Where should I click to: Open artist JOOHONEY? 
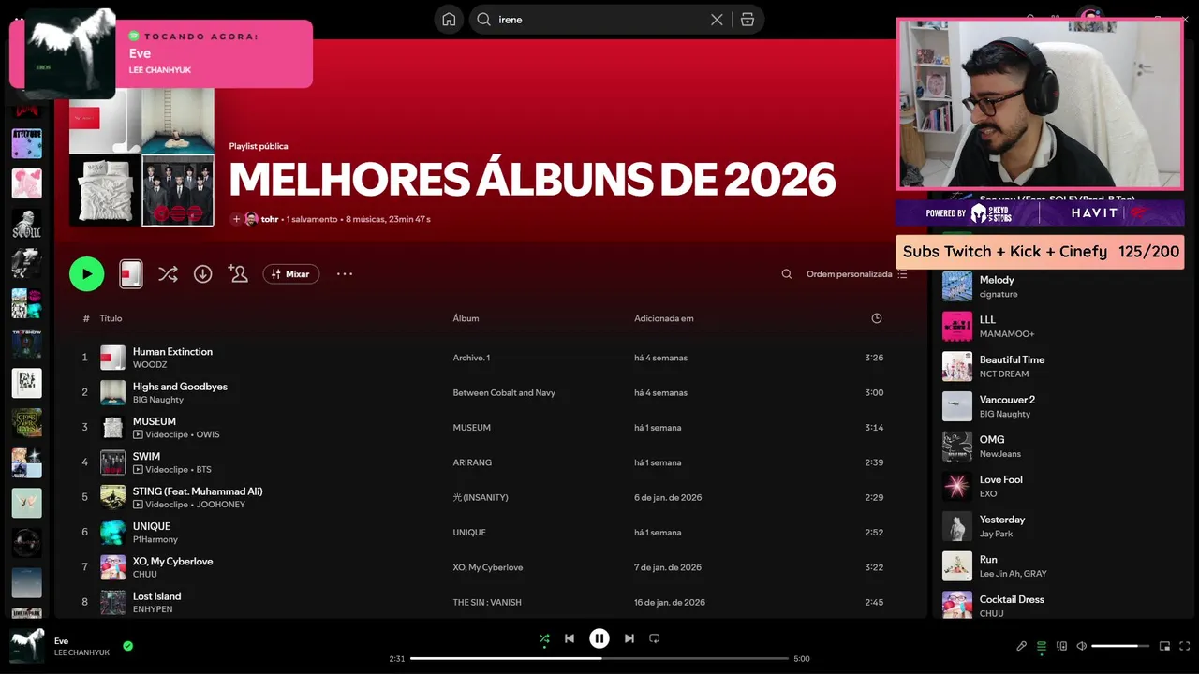coord(221,505)
